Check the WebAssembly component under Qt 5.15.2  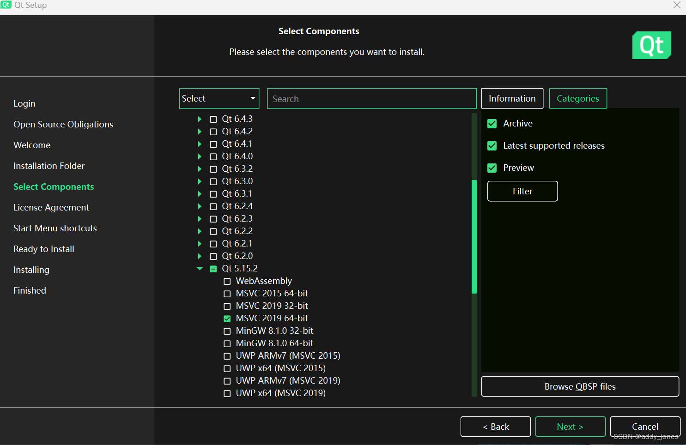[227, 281]
